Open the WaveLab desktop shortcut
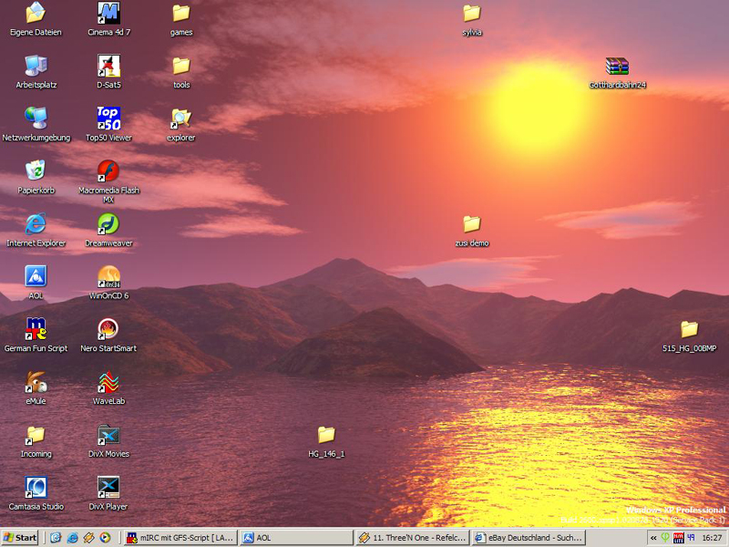 coord(108,382)
